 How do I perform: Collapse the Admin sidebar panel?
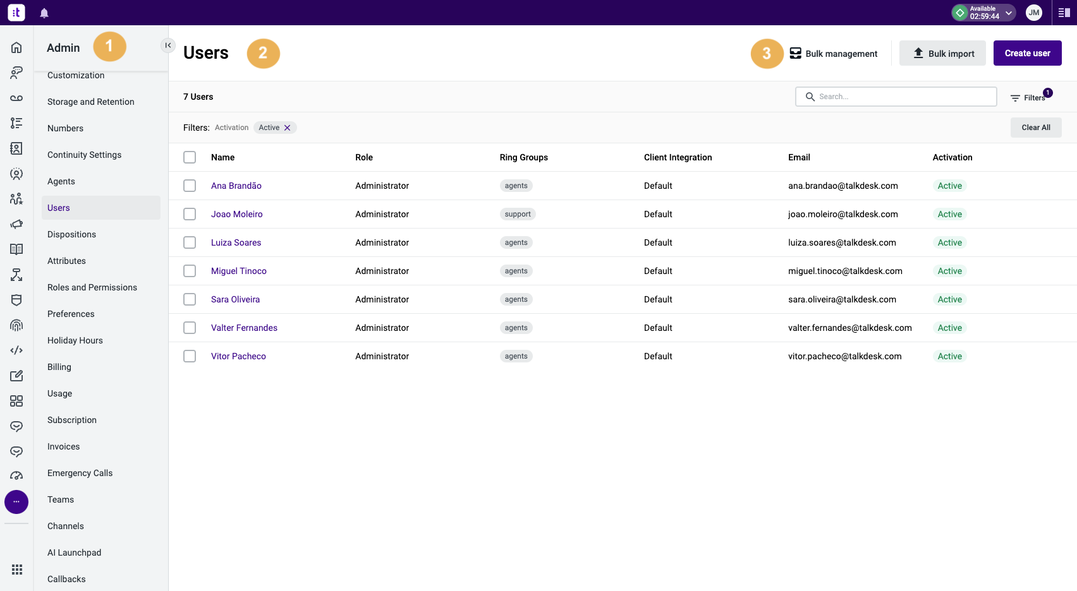point(167,45)
